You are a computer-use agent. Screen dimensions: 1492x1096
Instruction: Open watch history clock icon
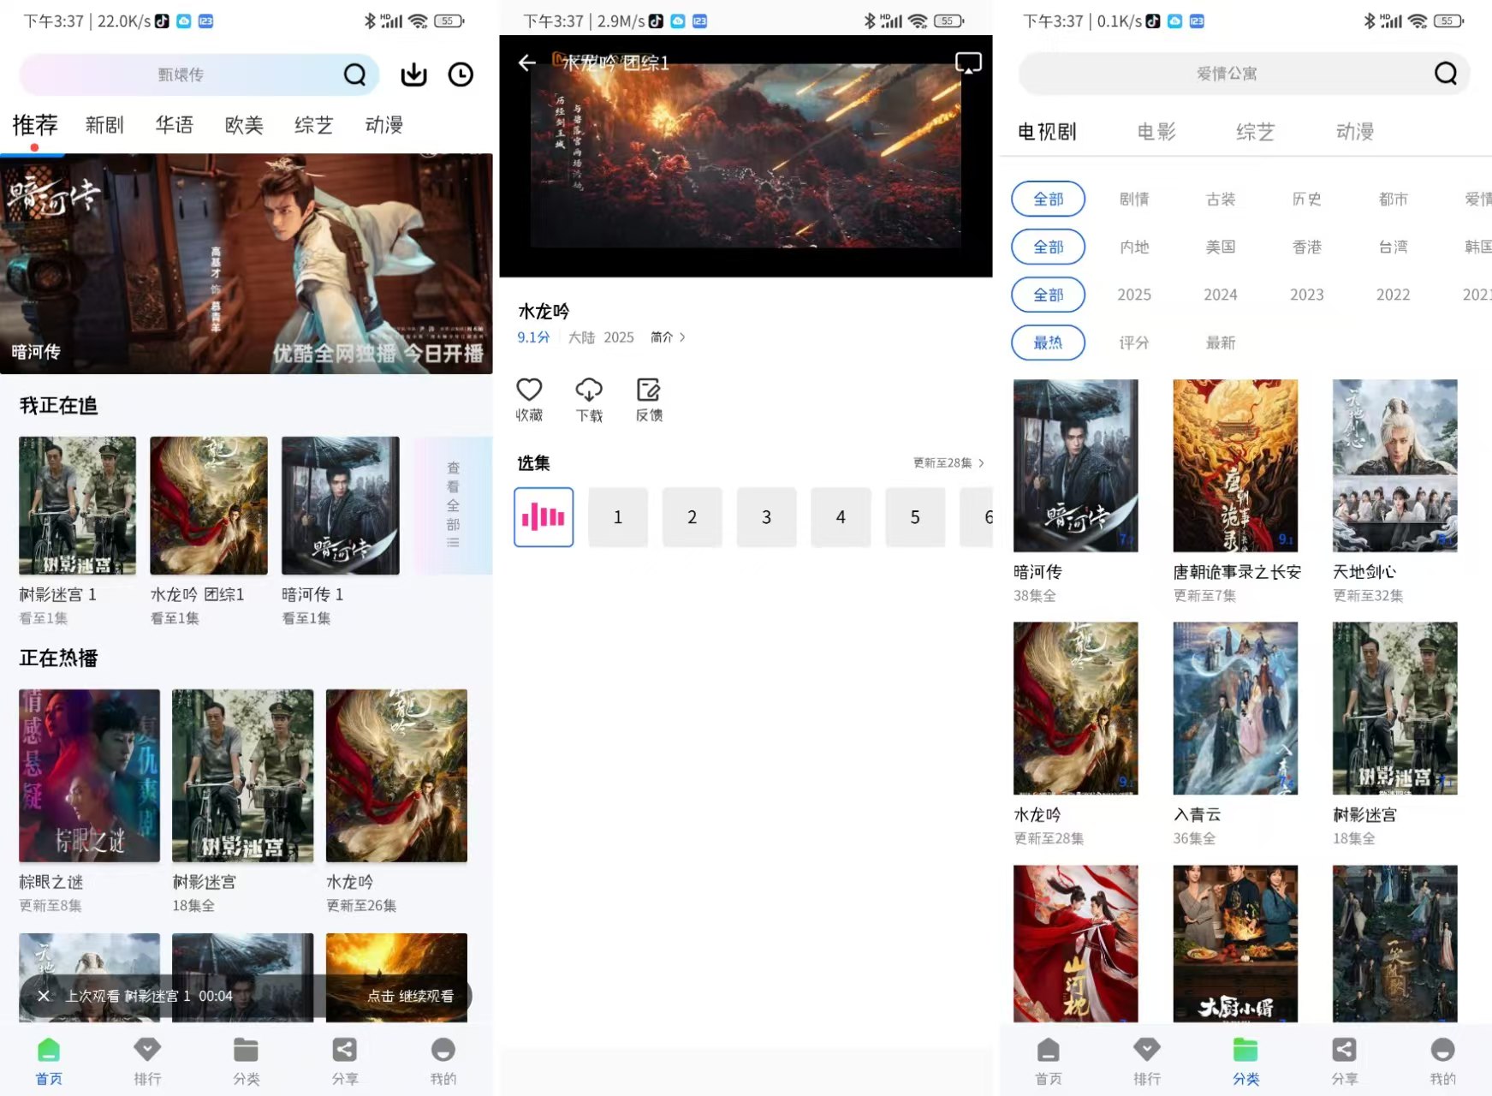coord(461,75)
